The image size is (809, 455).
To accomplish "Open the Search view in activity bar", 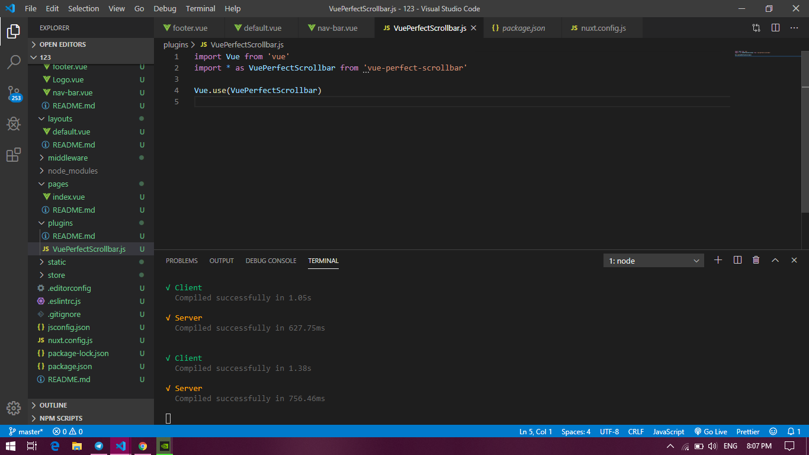I will coord(14,62).
